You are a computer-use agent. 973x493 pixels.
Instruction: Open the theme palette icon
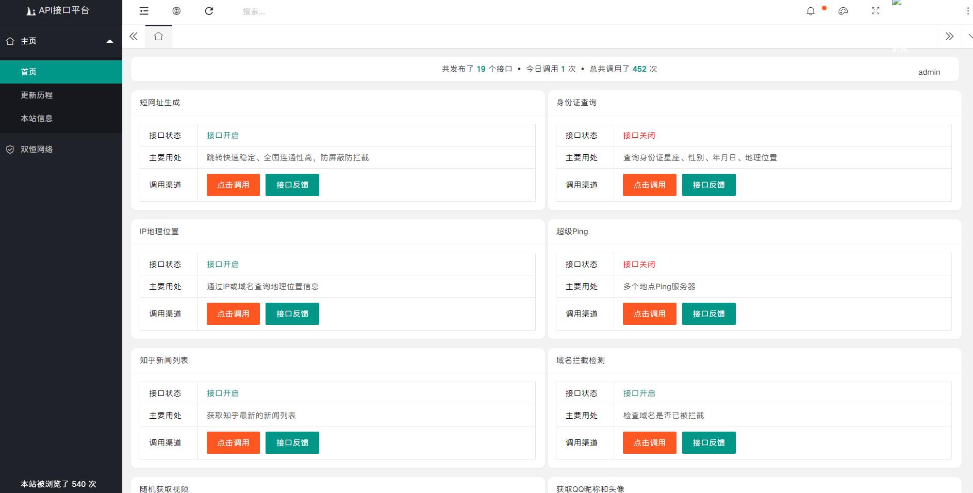tap(843, 11)
